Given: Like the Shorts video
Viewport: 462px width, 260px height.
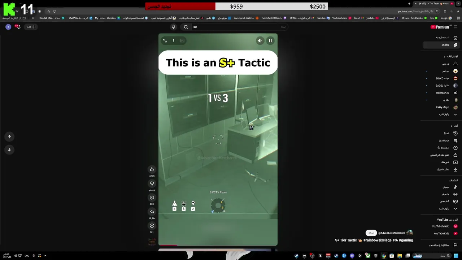Looking at the screenshot, I should click(x=152, y=169).
